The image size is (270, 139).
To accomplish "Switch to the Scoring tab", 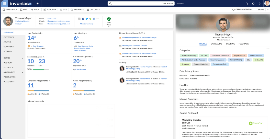I will coord(230,44).
